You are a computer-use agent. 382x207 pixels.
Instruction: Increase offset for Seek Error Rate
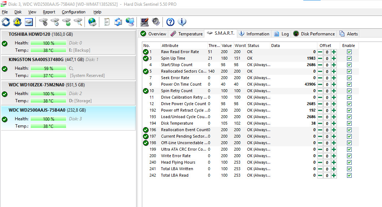tap(334, 78)
